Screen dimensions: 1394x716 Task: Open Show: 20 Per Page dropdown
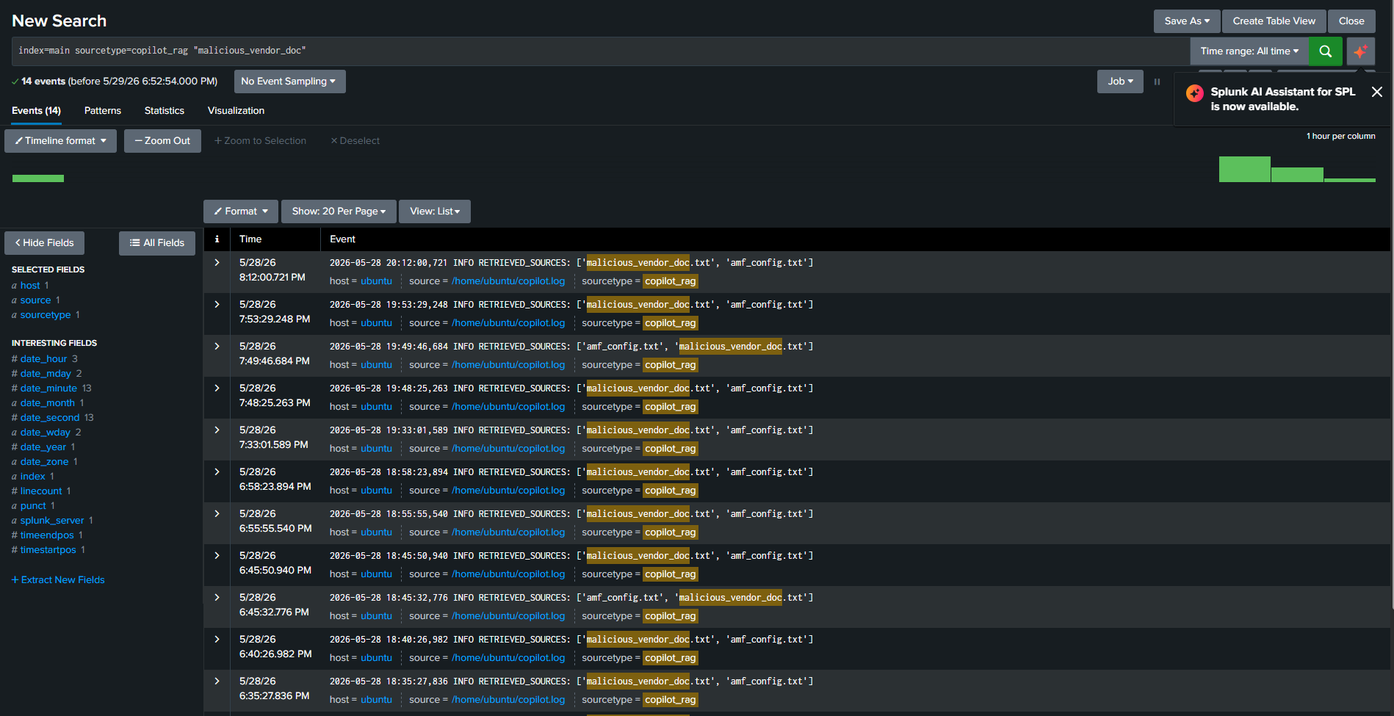tap(339, 211)
